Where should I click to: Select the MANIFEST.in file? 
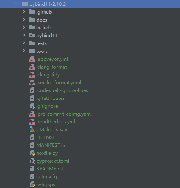[x=51, y=145]
